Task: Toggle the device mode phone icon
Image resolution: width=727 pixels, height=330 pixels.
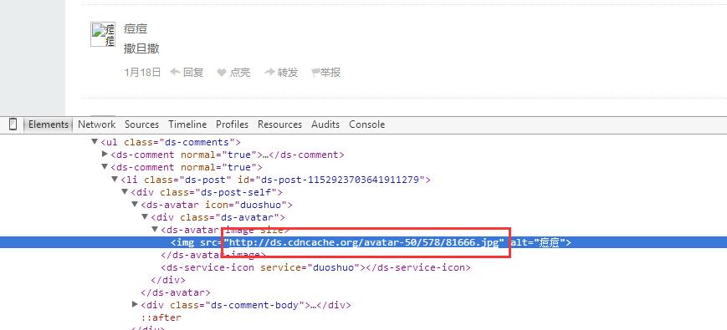Action: tap(13, 124)
